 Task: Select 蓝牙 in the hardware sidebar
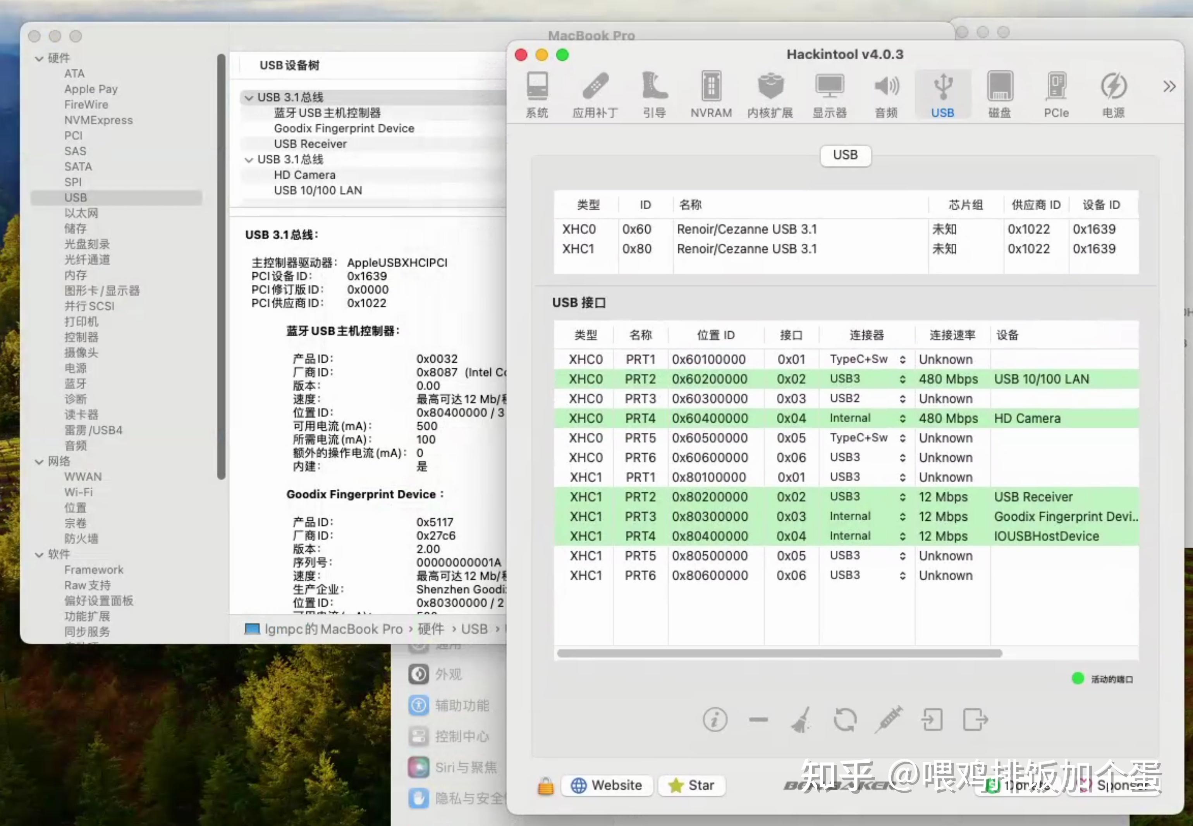(x=76, y=384)
